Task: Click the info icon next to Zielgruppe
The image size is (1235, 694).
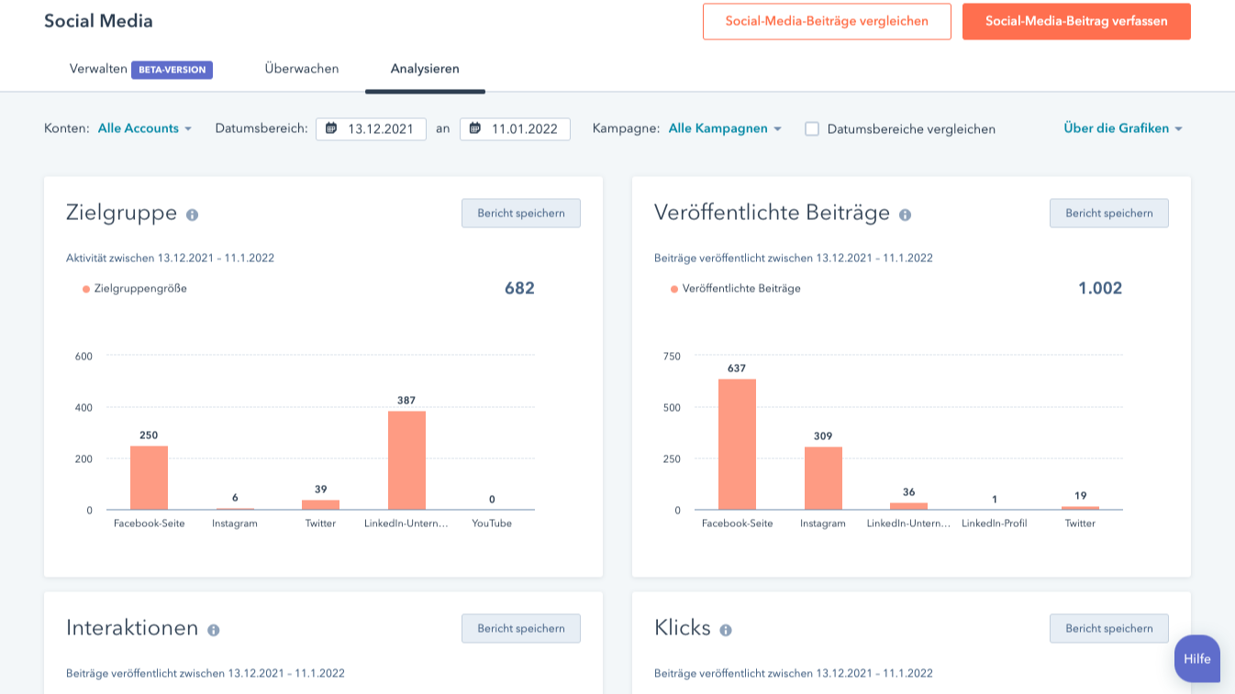Action: pos(191,213)
